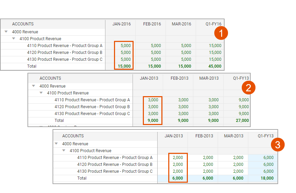Image resolution: width=296 pixels, height=193 pixels.
Task: Collapse 4000 Revenue in the third table
Action: (56, 144)
